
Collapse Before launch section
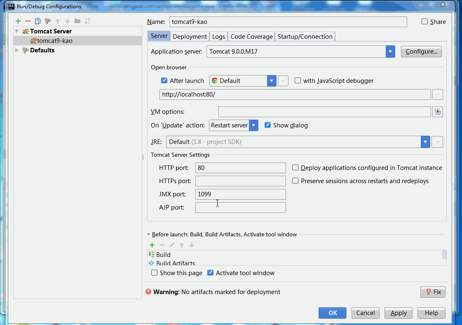point(148,234)
